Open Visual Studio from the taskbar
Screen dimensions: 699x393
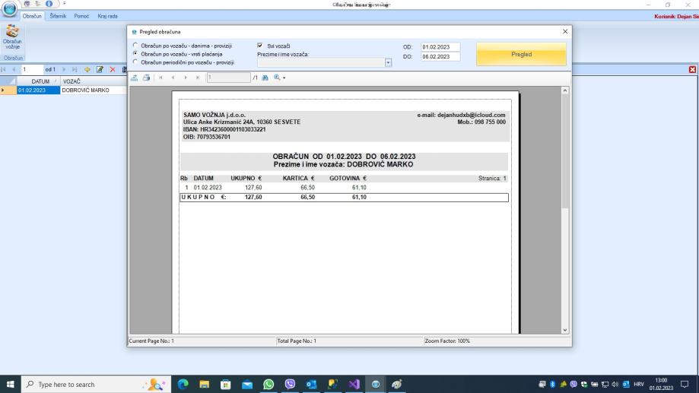pos(354,384)
